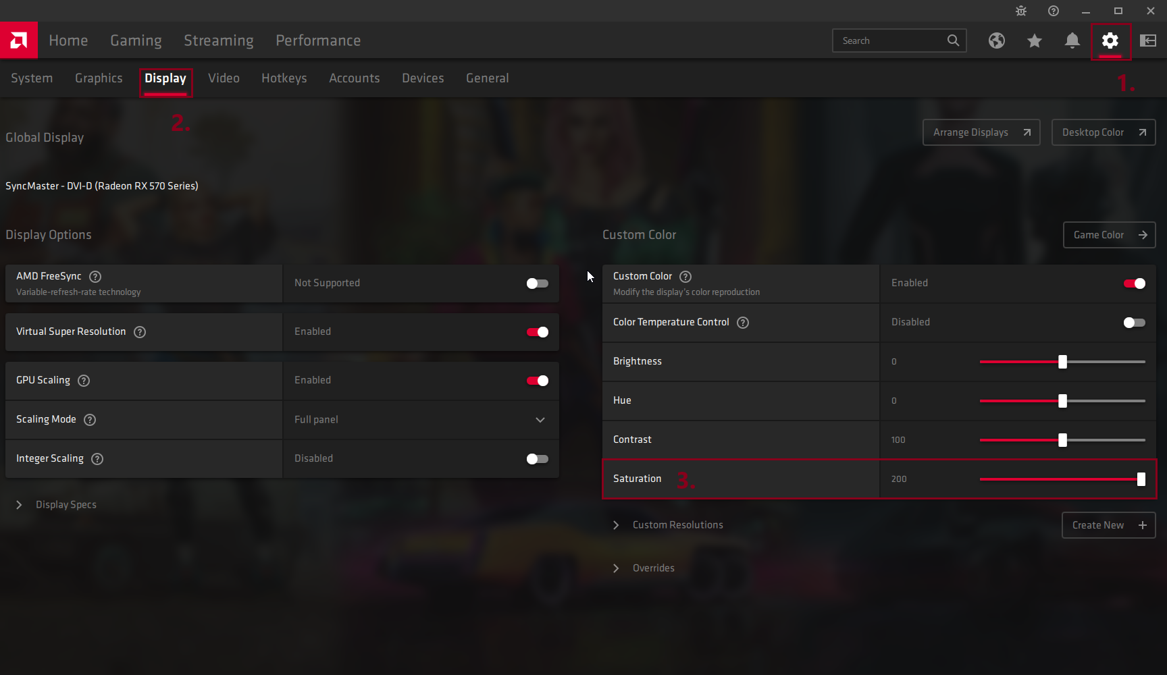1167x675 pixels.
Task: Minimize the Radeon Software window
Action: tap(1086, 11)
